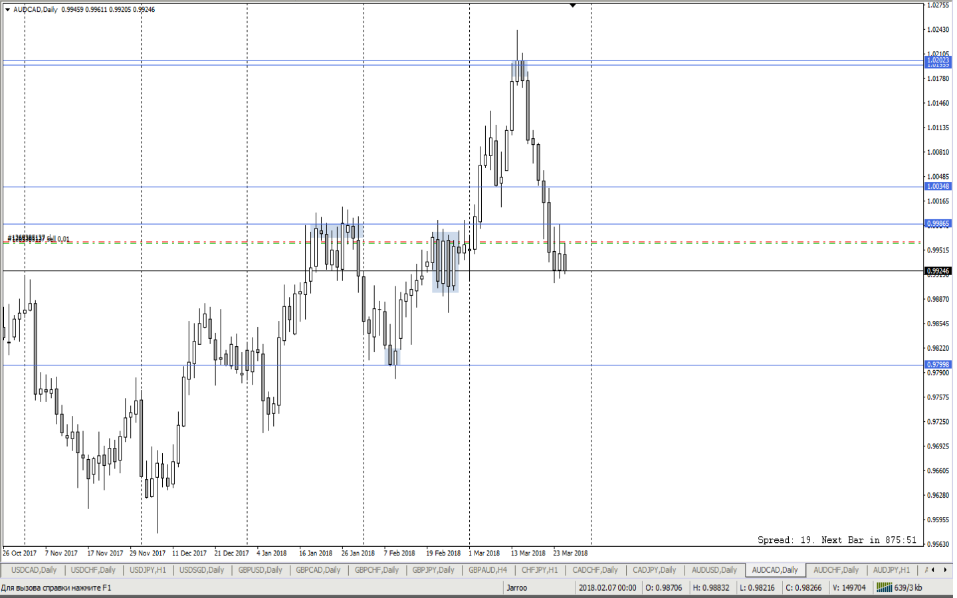
Task: Click the 2018.02.07 00:00 status field
Action: point(607,587)
